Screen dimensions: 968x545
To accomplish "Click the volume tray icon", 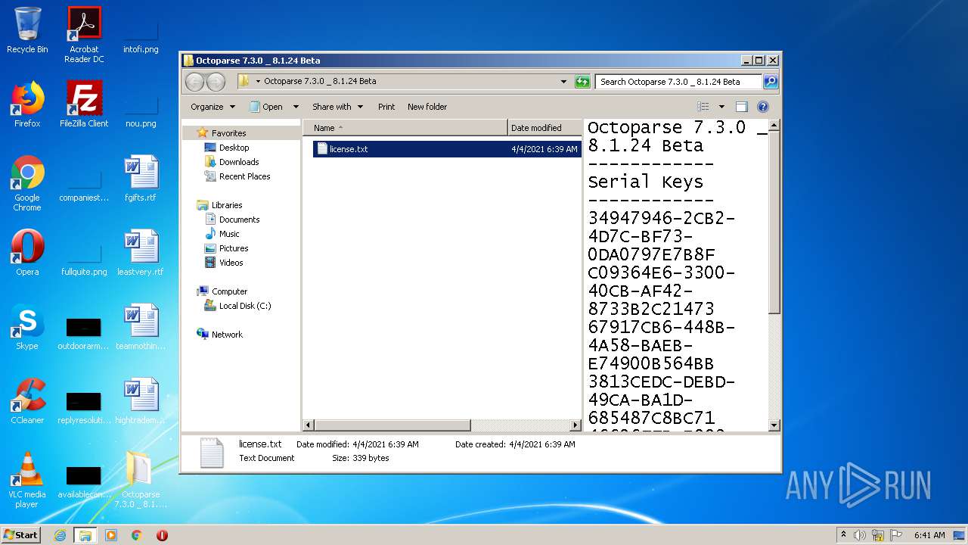I will click(x=860, y=535).
